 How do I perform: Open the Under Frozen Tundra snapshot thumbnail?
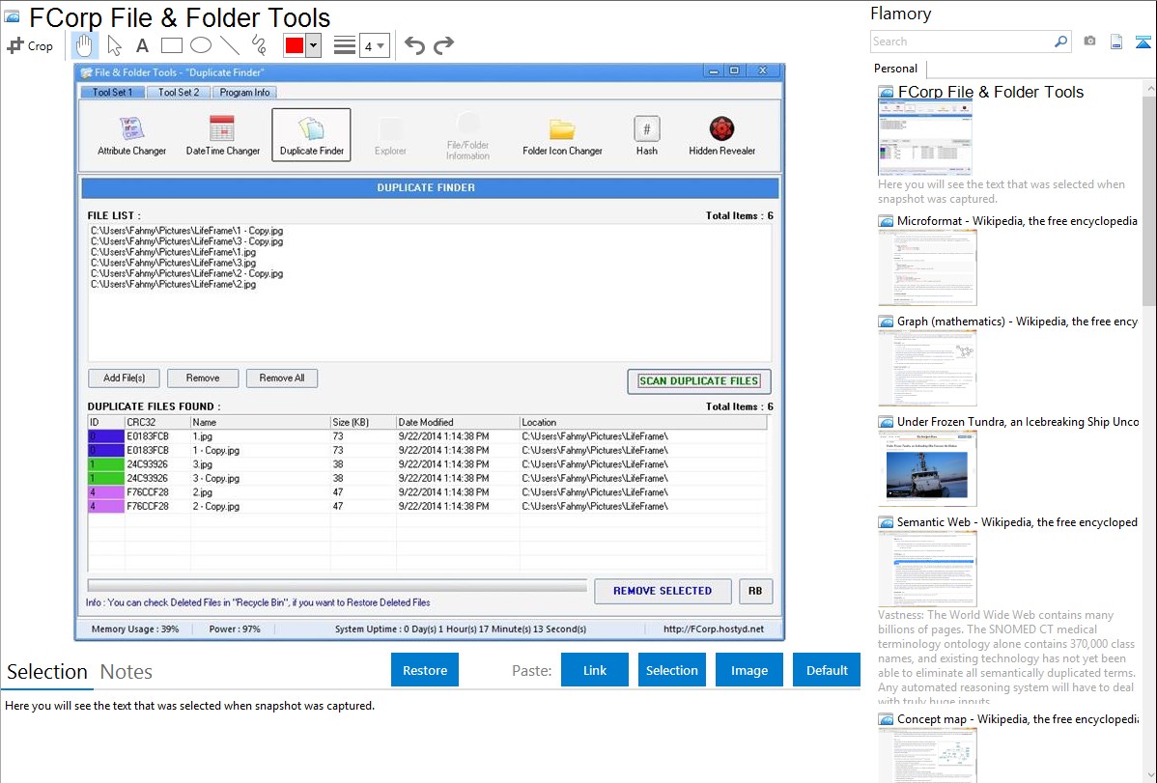(x=927, y=468)
